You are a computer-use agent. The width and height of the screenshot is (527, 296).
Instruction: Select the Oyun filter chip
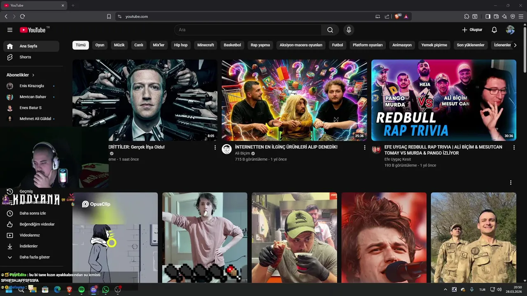point(100,45)
